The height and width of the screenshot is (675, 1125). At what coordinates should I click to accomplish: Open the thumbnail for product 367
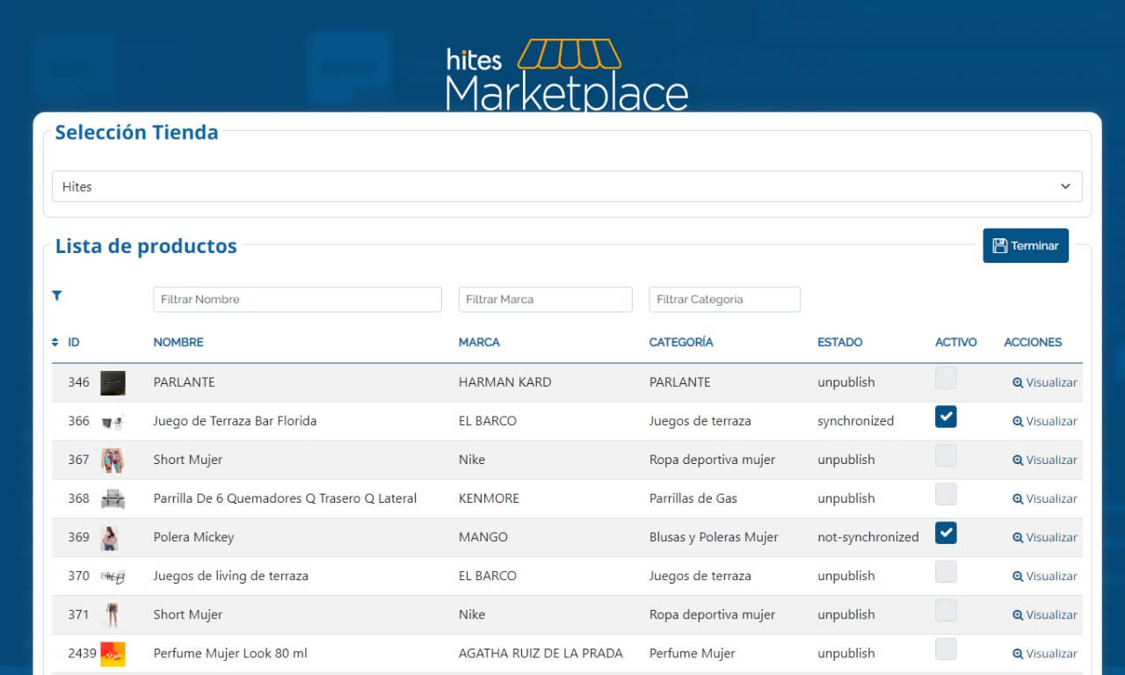click(112, 460)
